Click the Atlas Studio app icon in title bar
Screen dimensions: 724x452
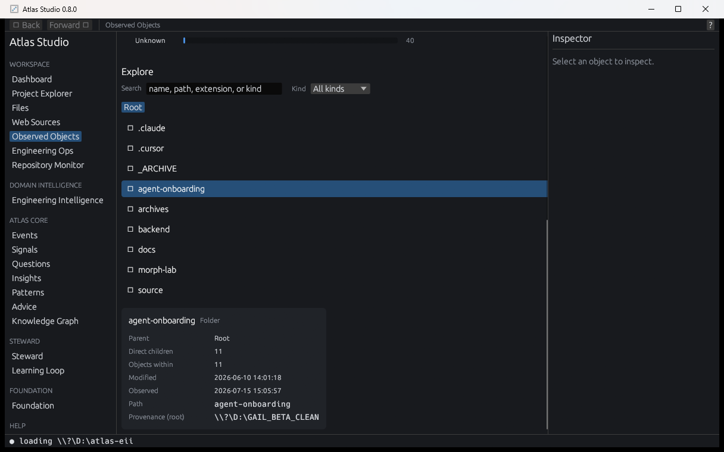point(14,9)
